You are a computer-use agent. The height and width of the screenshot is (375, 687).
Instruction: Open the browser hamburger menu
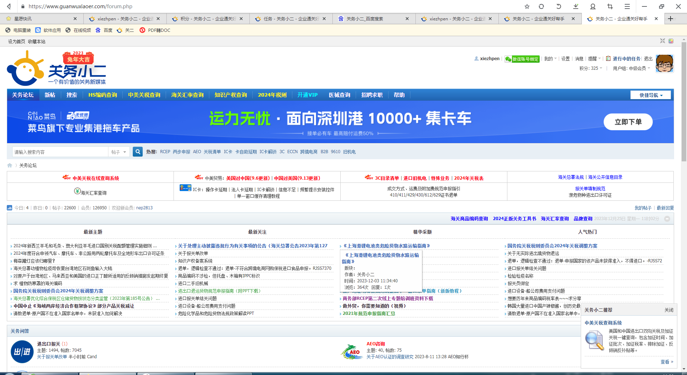627,6
